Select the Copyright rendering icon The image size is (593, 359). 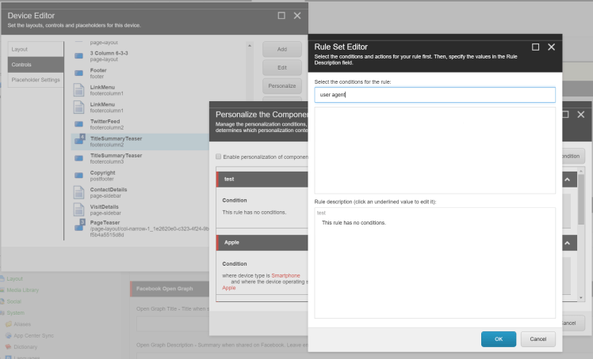pos(78,176)
